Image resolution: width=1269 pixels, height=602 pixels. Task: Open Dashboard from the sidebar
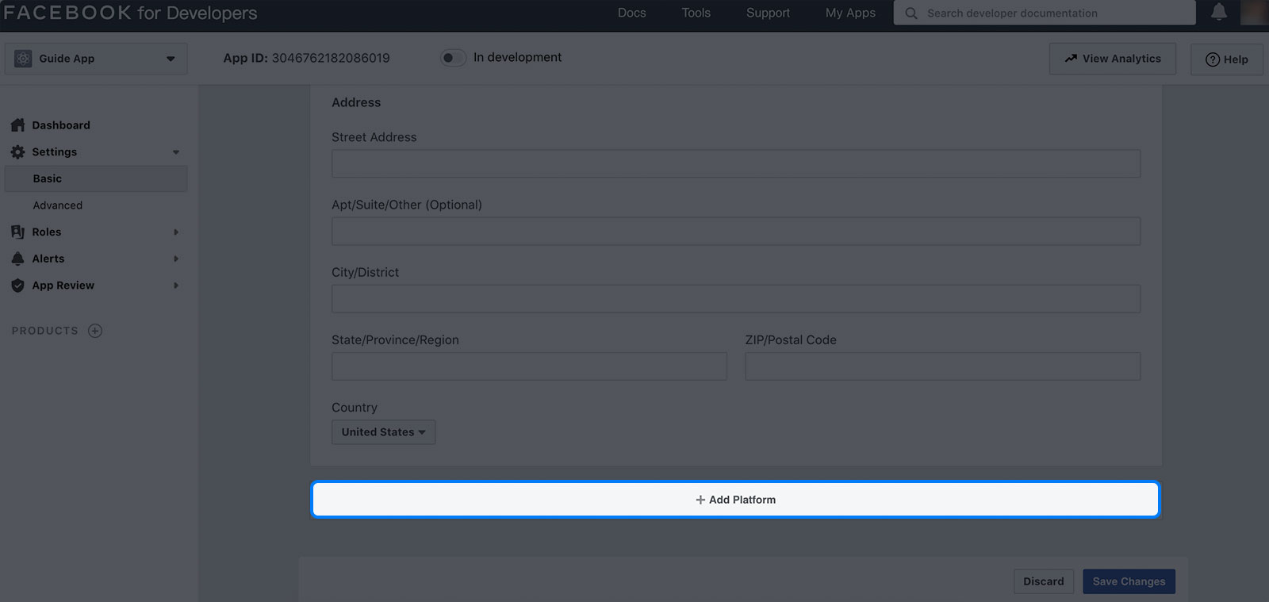click(61, 125)
